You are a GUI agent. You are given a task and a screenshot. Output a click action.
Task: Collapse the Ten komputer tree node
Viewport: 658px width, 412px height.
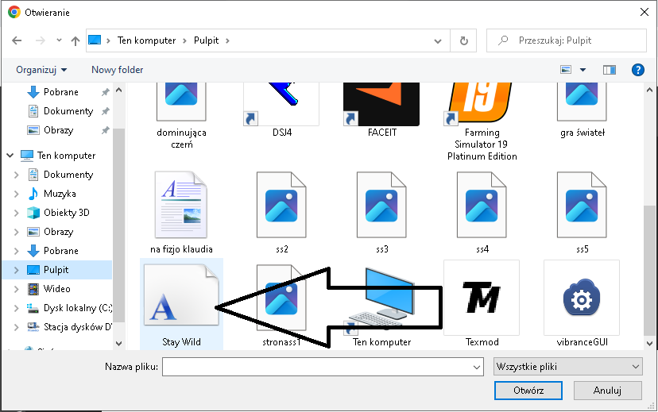tap(10, 156)
